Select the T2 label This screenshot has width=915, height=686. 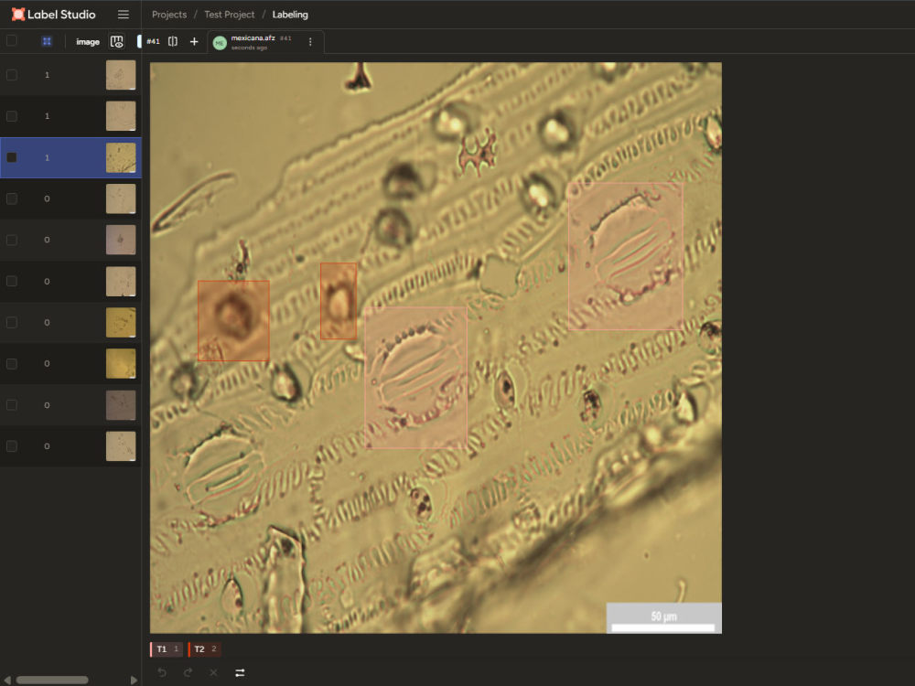coord(205,648)
